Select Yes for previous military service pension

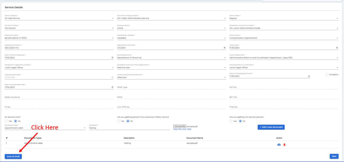119,121
